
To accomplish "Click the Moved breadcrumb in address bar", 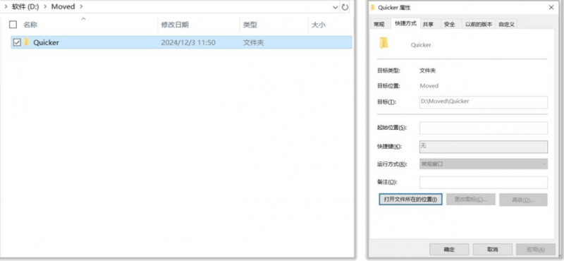I will pos(63,6).
